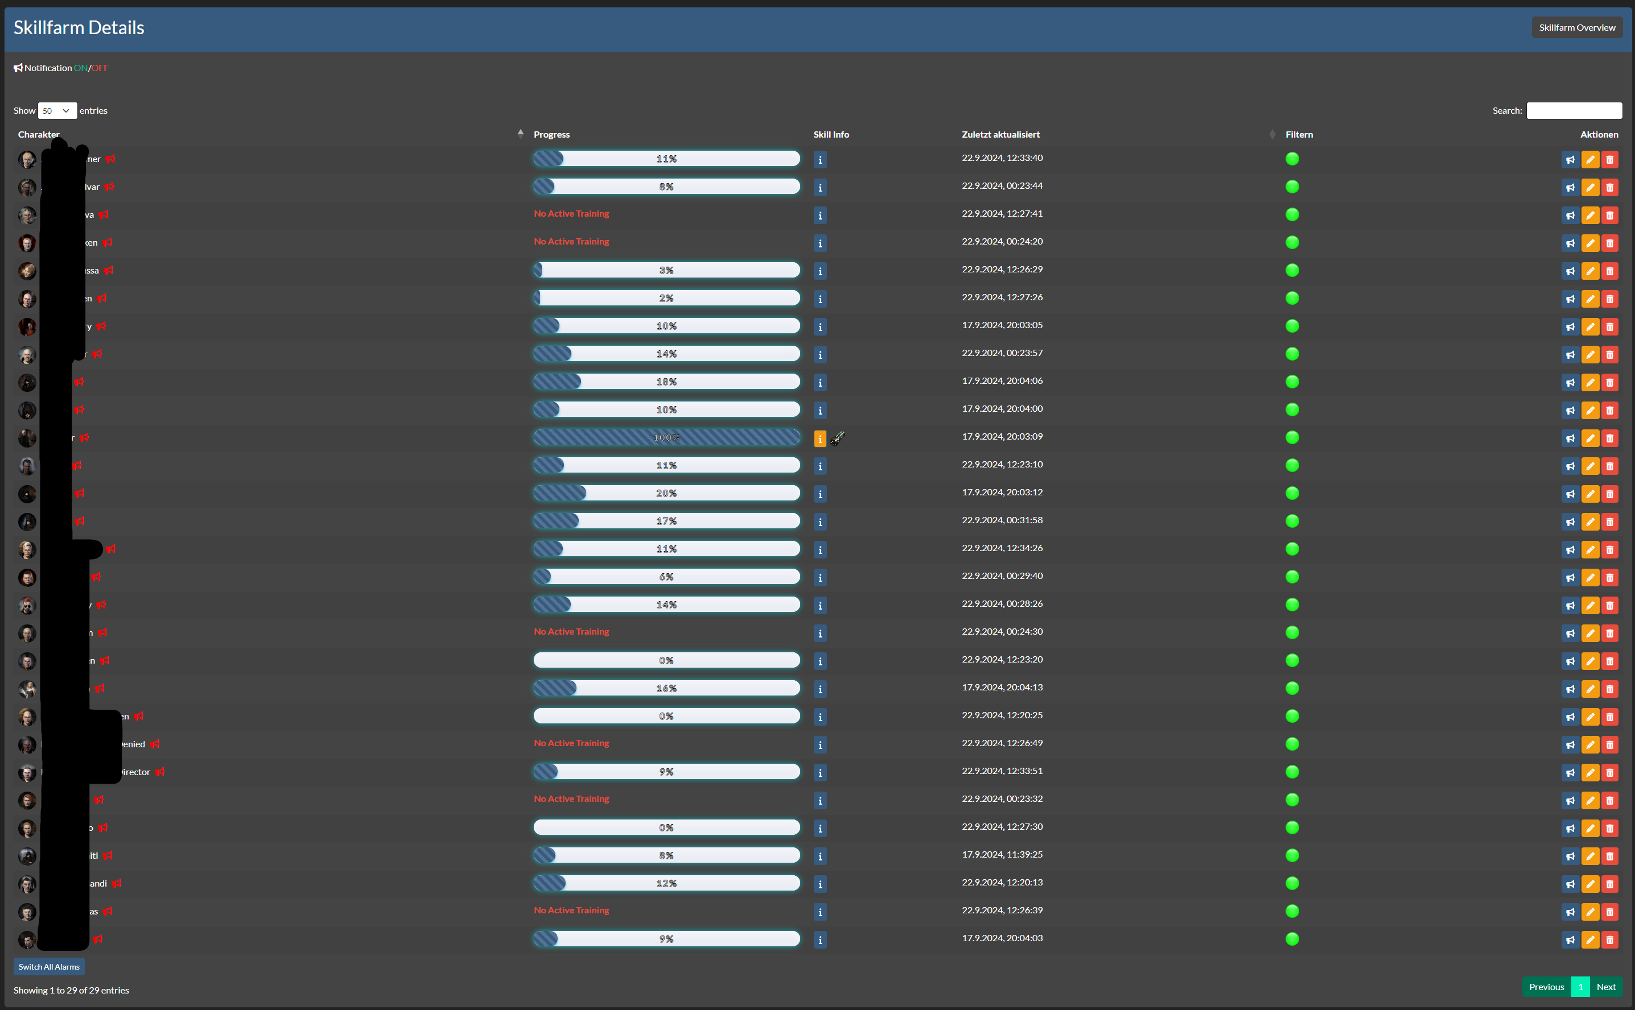The image size is (1635, 1010).
Task: Click the orange info button in 100% row
Action: pyautogui.click(x=819, y=439)
